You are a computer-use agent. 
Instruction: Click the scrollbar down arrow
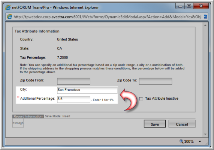coord(205,134)
